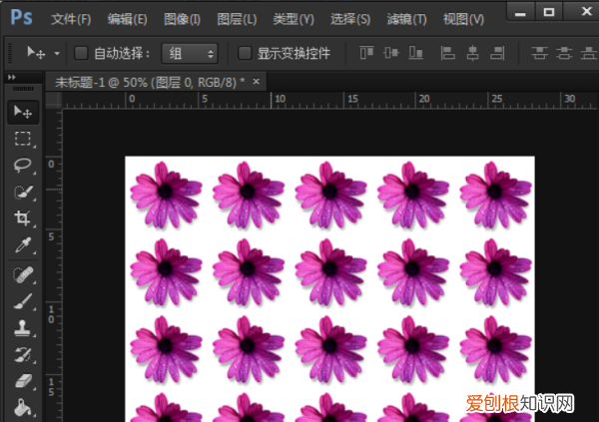Viewport: 599px width, 422px height.
Task: Open the 编辑(E) menu
Action: 127,19
